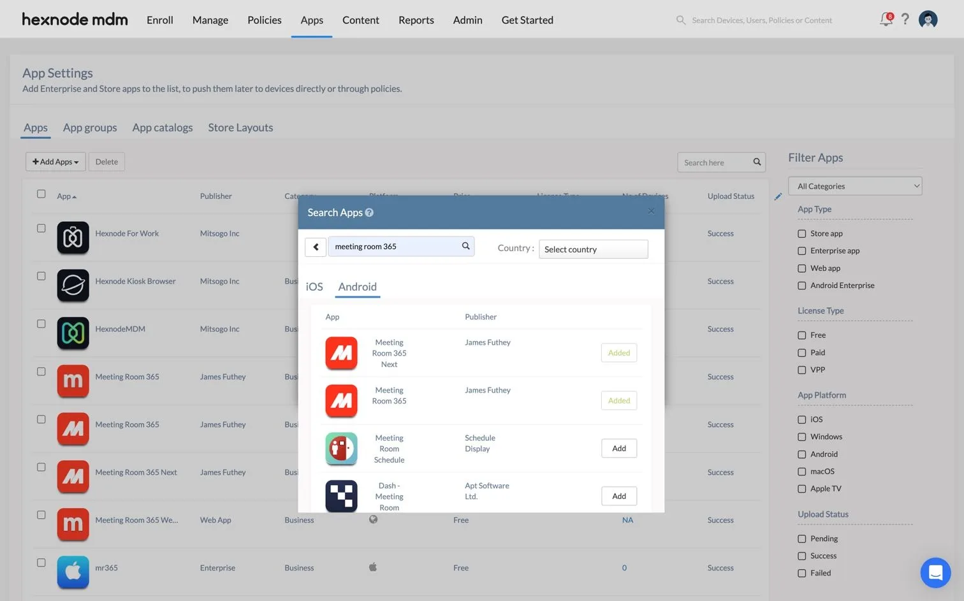Image resolution: width=964 pixels, height=601 pixels.
Task: Check the Enterprise app filter
Action: [x=802, y=251]
